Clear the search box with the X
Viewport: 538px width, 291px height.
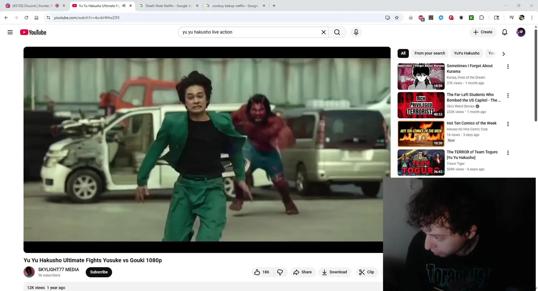pyautogui.click(x=323, y=32)
